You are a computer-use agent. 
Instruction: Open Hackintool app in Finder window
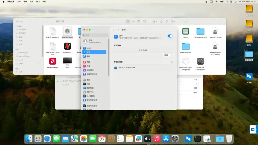click(67, 48)
